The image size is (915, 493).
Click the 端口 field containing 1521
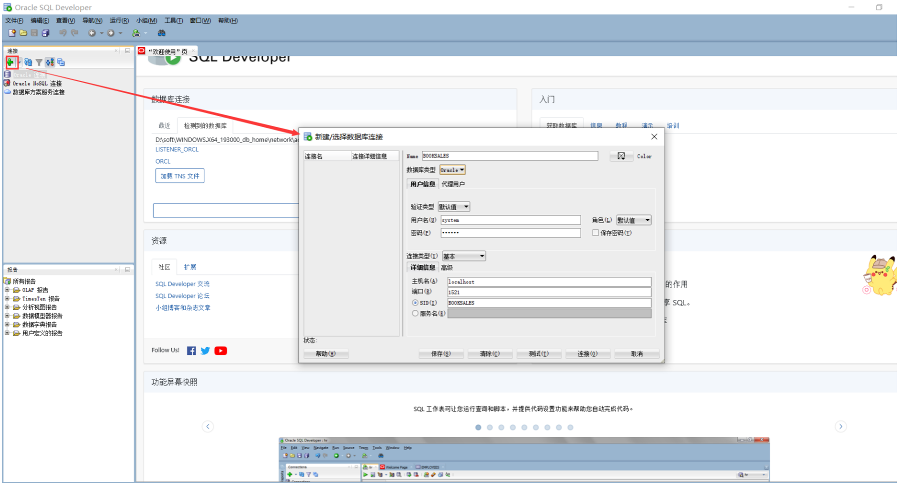549,292
